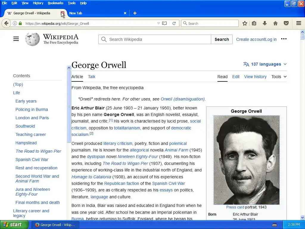
Task: Open View history tab
Action: pyautogui.click(x=255, y=77)
